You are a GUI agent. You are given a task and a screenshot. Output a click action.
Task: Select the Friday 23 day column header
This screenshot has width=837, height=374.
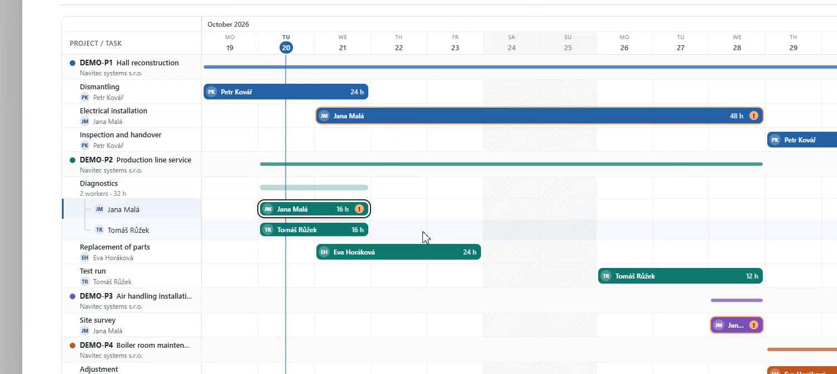455,43
